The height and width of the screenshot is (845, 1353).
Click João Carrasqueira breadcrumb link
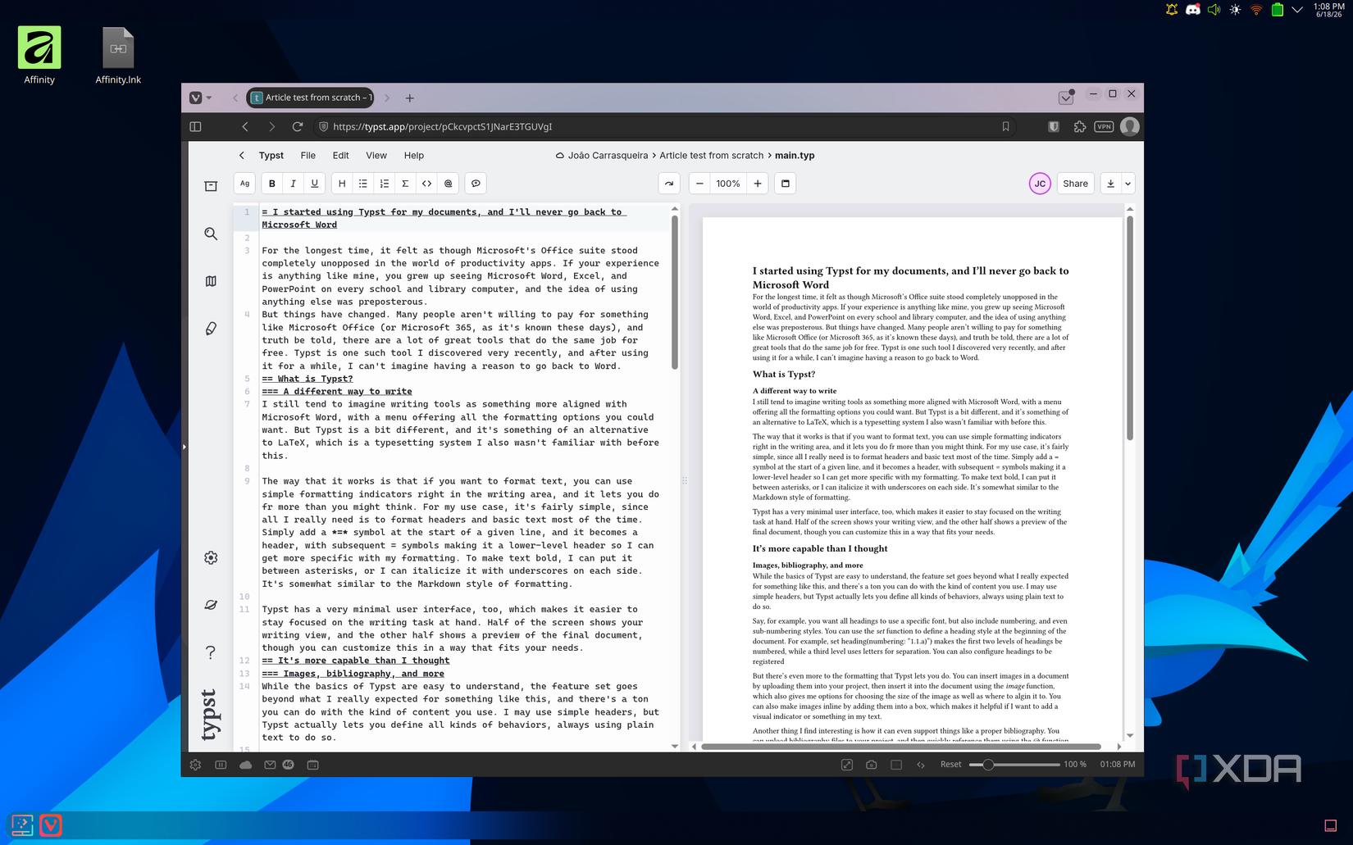[608, 155]
